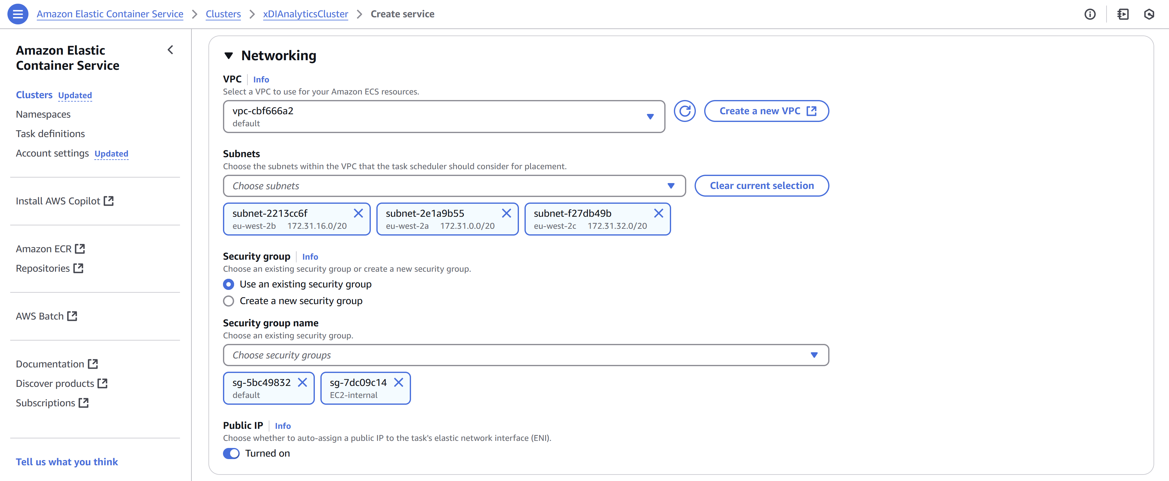Click the refresh VPC list icon

684,111
